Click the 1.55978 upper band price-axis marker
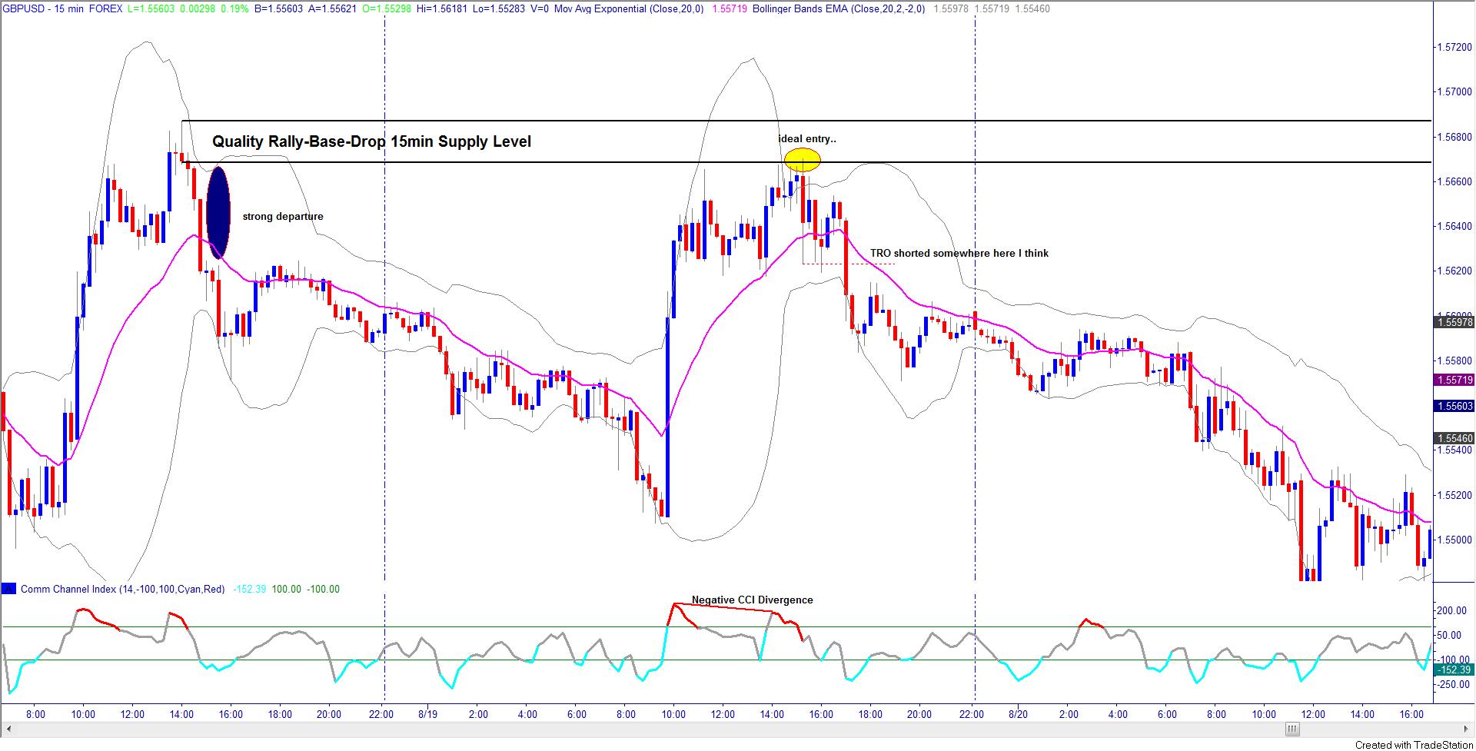The height and width of the screenshot is (751, 1476). coord(1454,322)
